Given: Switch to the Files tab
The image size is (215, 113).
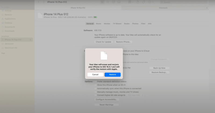Looking at the screenshot, I should pyautogui.click(x=143, y=24).
